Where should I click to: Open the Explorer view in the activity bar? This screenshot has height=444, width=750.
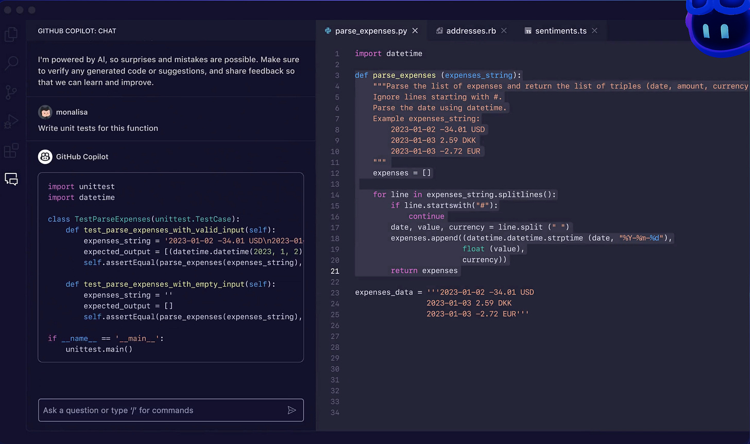point(11,34)
